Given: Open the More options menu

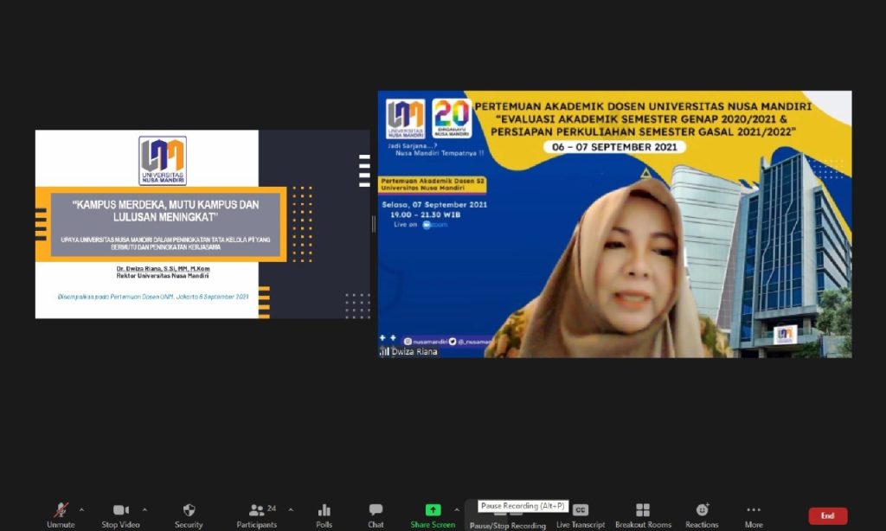Looking at the screenshot, I should pyautogui.click(x=754, y=515).
